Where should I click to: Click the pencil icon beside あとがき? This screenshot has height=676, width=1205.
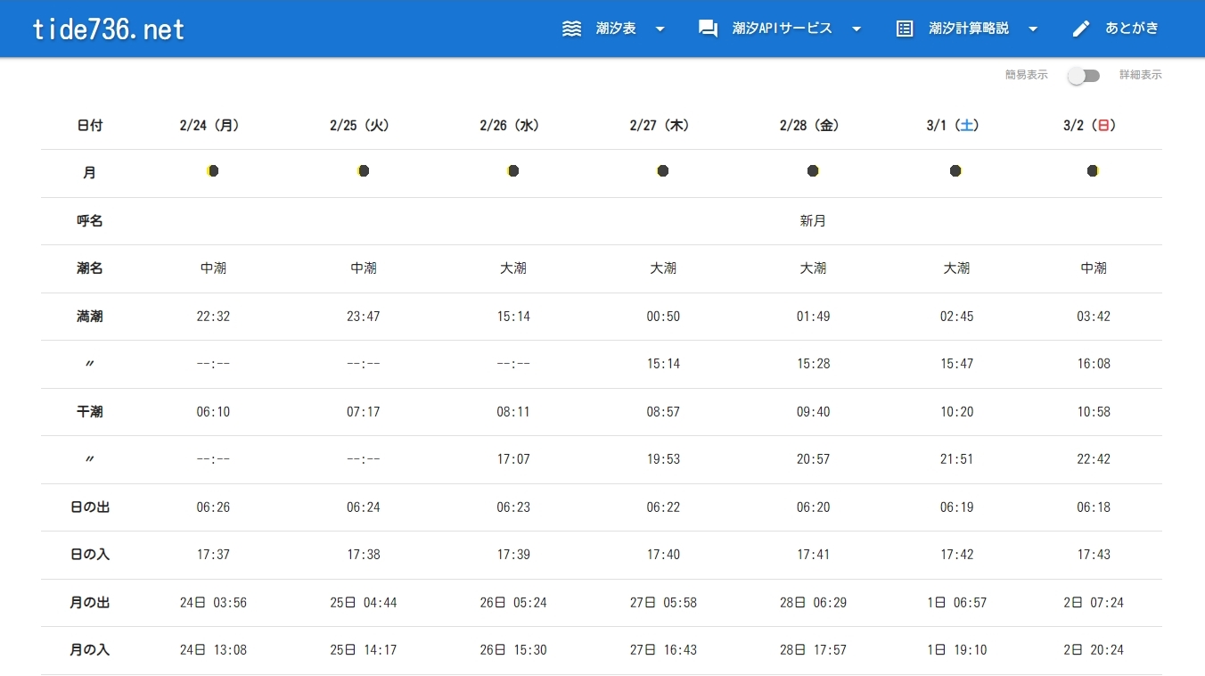click(1081, 29)
